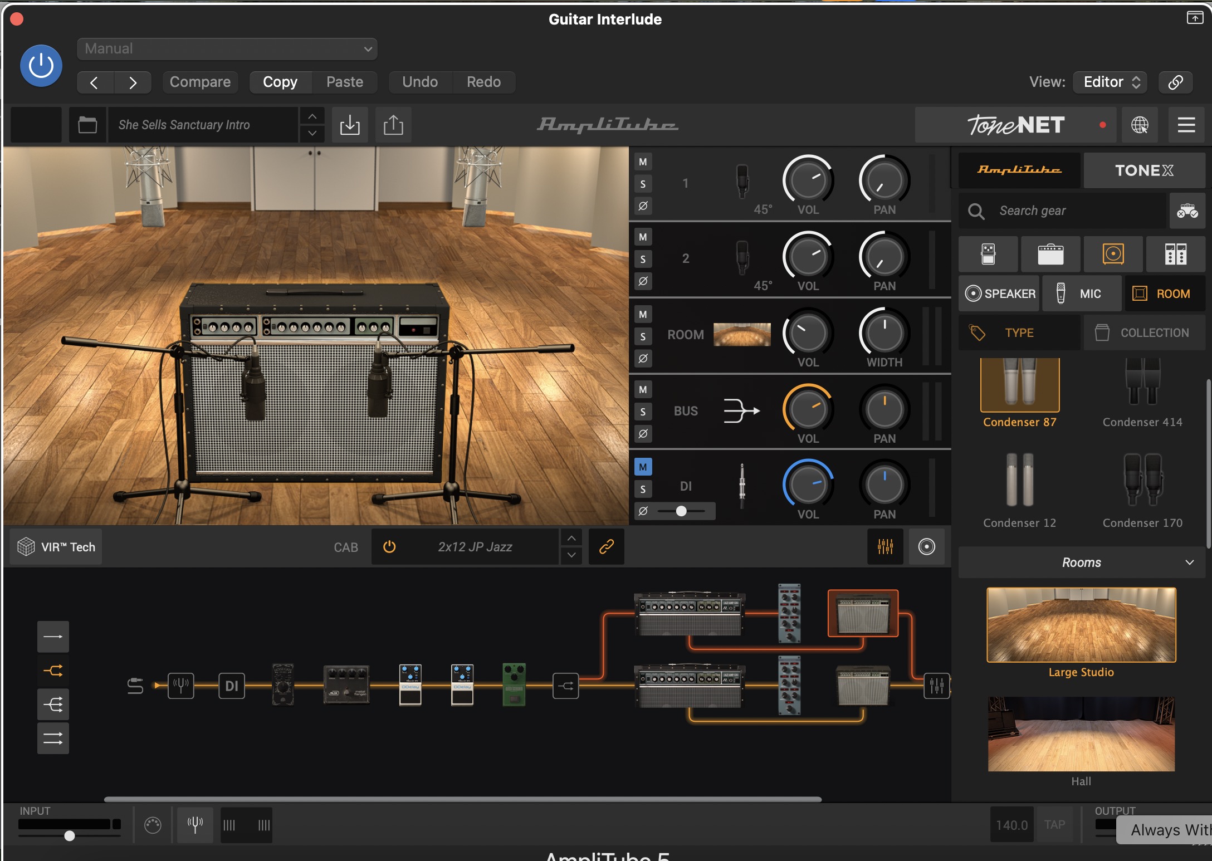Click the Redo button
Screen dimensions: 1212x861
pyautogui.click(x=483, y=82)
